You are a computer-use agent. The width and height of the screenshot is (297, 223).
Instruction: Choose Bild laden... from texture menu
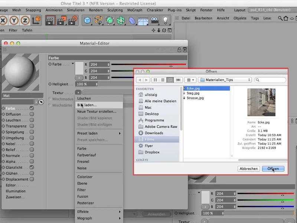(99, 105)
